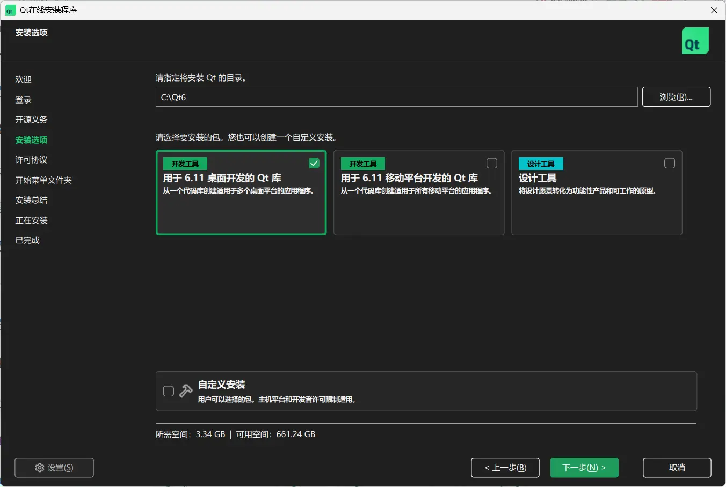Click the description 从一个代码库创建适用于多个桌面平台的应用程序
Image resolution: width=726 pixels, height=487 pixels.
pyautogui.click(x=239, y=191)
